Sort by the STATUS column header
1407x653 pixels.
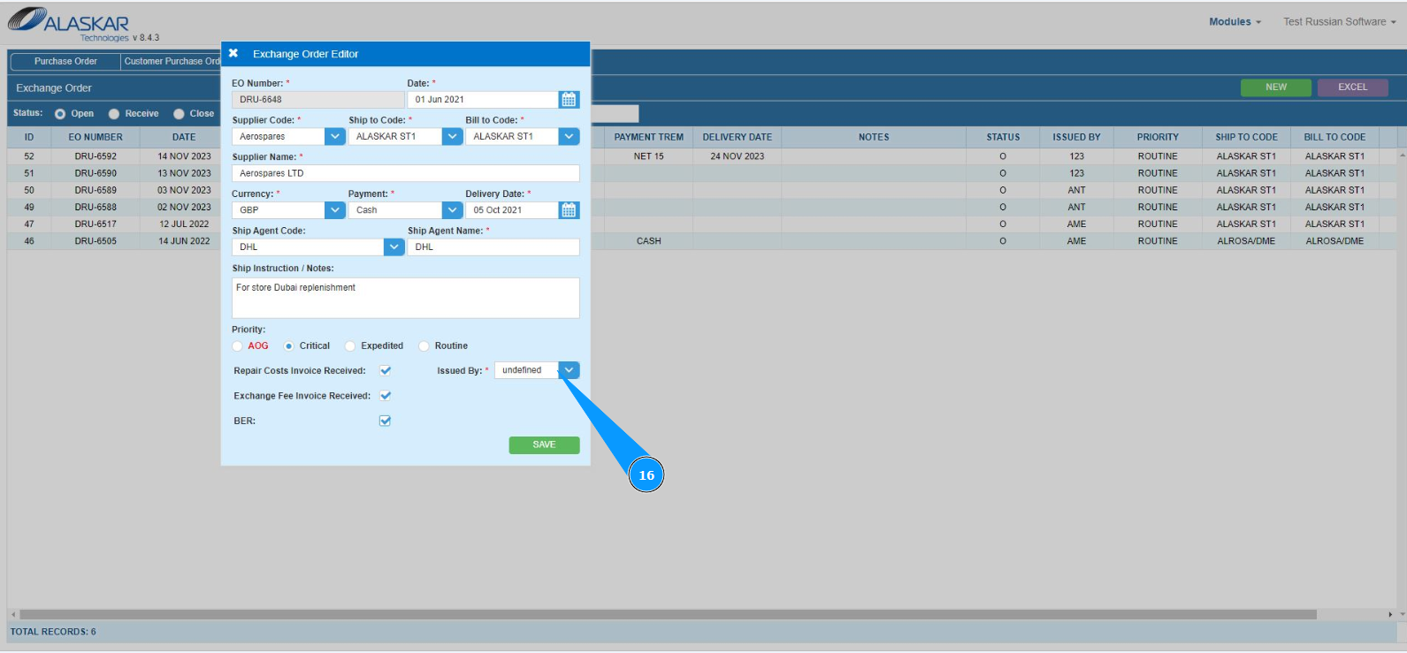pos(1003,138)
